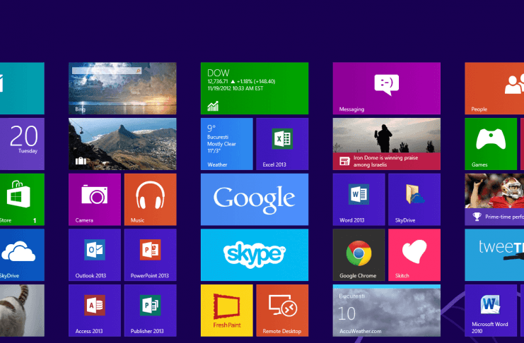
Task: Launch Excel 2013
Action: pos(282,144)
